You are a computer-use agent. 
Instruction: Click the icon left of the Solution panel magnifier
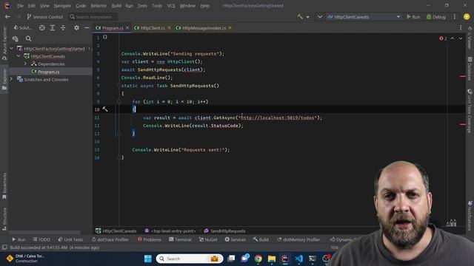click(x=16, y=38)
